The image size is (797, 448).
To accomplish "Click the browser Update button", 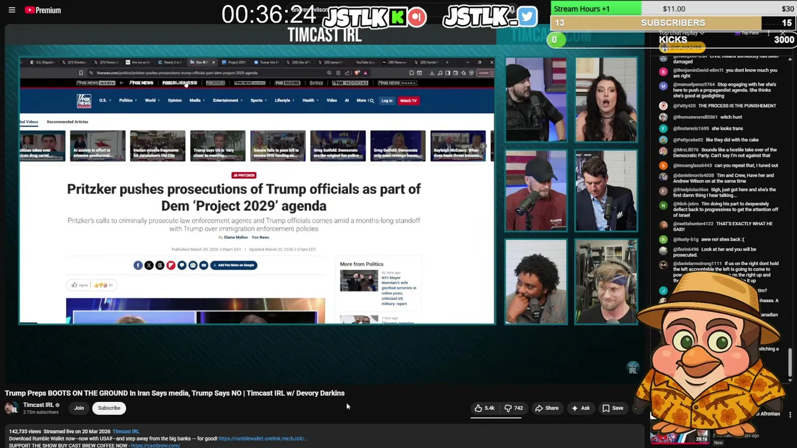I will coord(485,73).
